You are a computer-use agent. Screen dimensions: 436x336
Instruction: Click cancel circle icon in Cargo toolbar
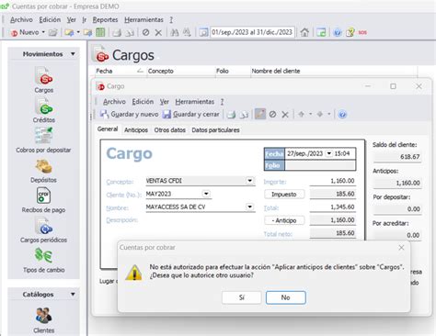tap(272, 115)
